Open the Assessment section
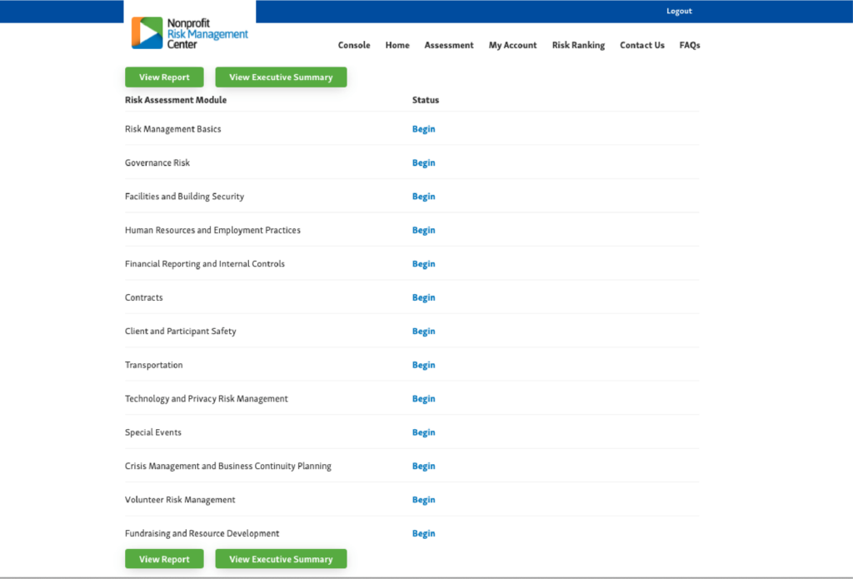This screenshot has width=853, height=579. pos(449,45)
